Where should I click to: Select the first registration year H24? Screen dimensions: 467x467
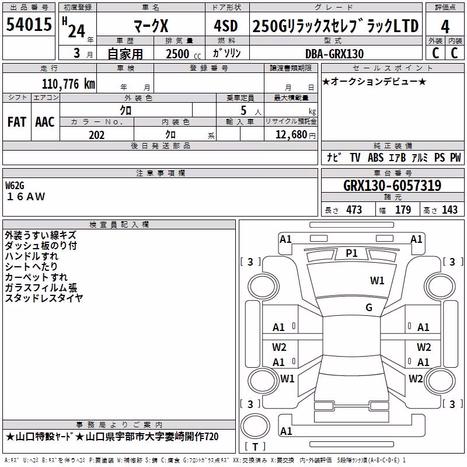coord(75,28)
